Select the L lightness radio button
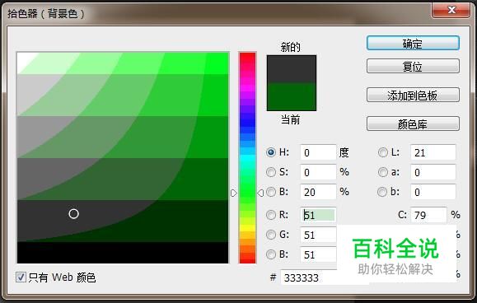 click(383, 152)
